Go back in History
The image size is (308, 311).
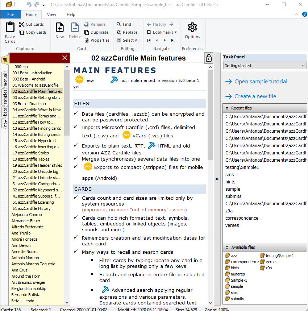click(149, 24)
